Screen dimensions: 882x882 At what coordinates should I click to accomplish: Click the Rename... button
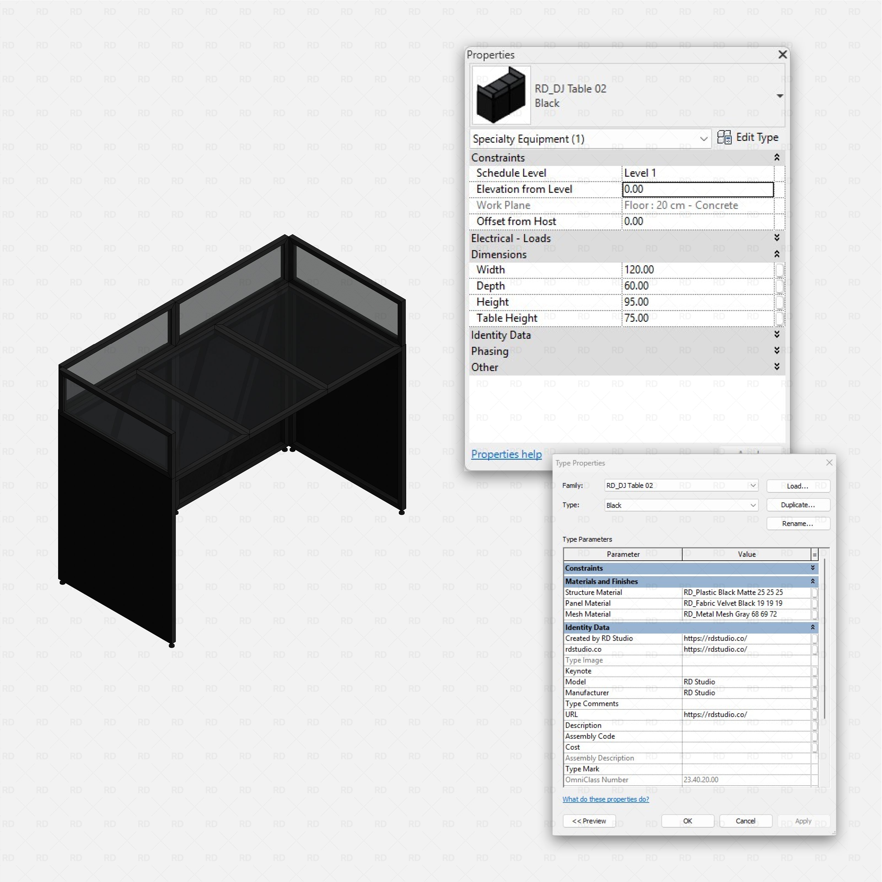click(x=798, y=524)
